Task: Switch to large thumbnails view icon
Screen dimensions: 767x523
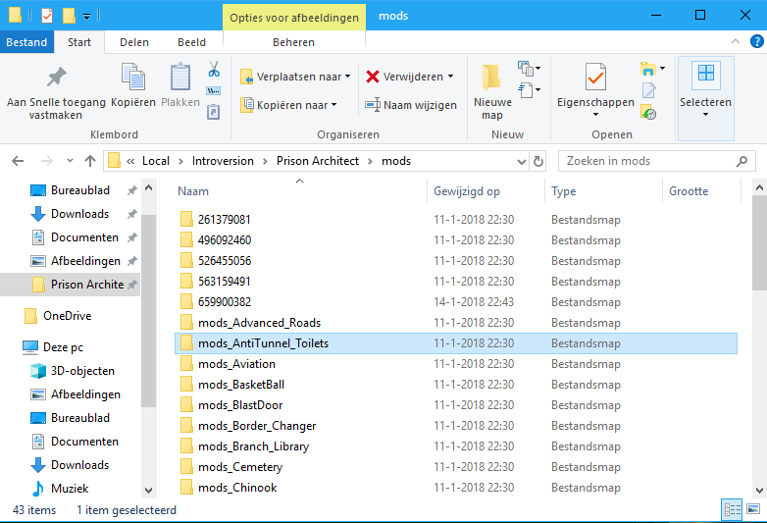Action: coord(753,509)
